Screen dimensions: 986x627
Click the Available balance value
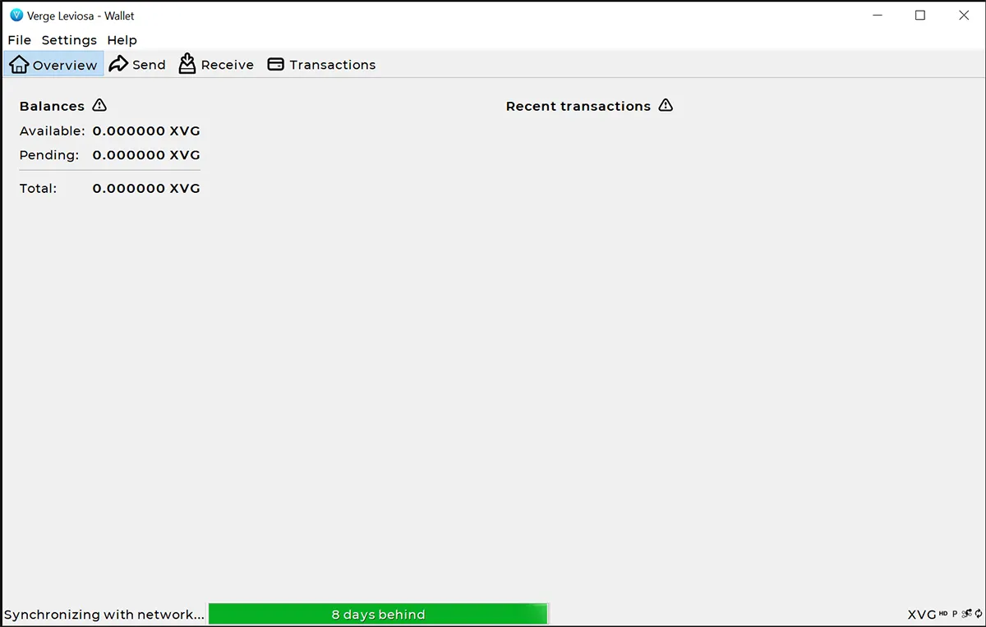(146, 130)
